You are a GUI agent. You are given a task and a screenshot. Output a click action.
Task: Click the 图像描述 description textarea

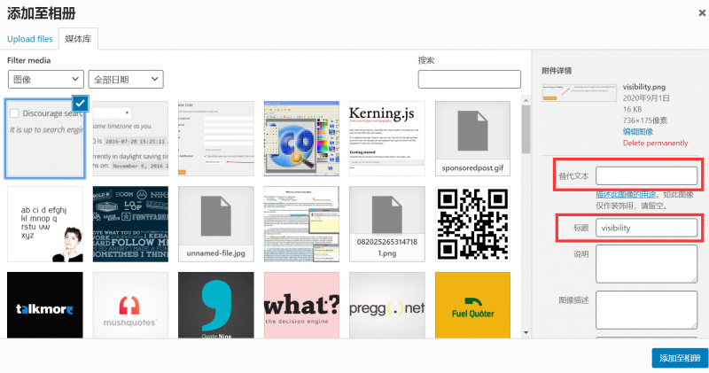pos(647,310)
